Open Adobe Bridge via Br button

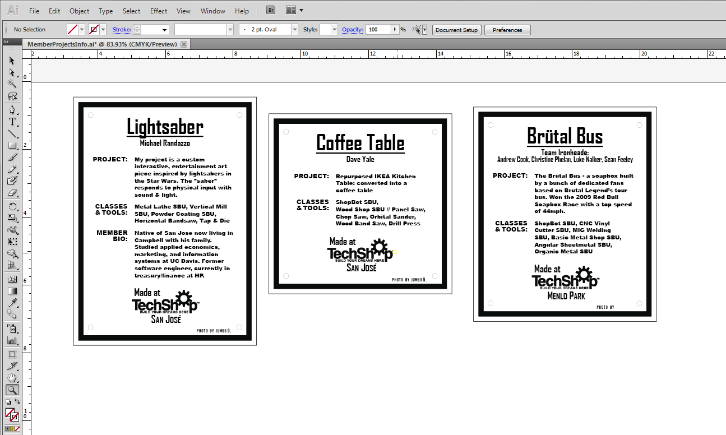coord(271,11)
